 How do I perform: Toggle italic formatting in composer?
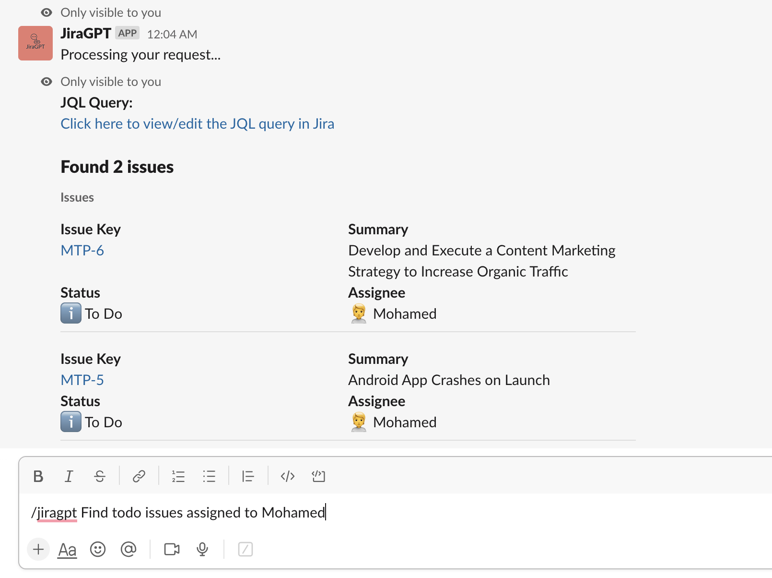69,476
